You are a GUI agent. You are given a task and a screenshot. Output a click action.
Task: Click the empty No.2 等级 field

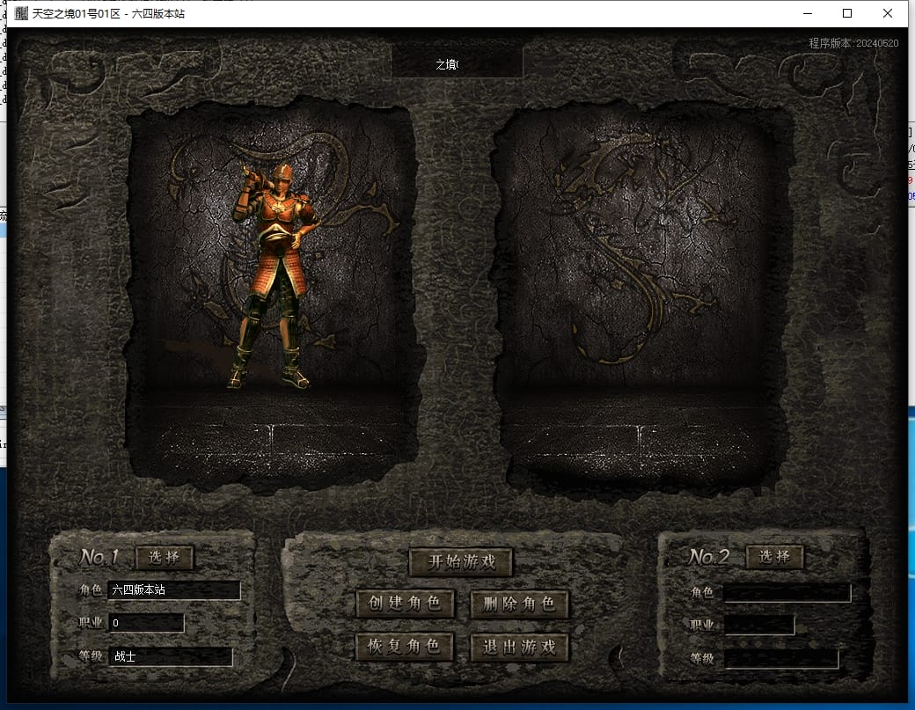click(x=780, y=659)
